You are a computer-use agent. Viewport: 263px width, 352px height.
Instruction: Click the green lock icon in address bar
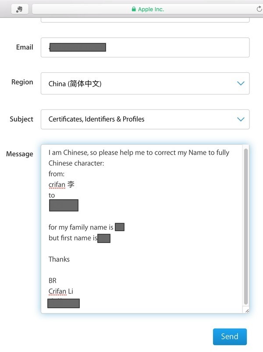pyautogui.click(x=134, y=9)
